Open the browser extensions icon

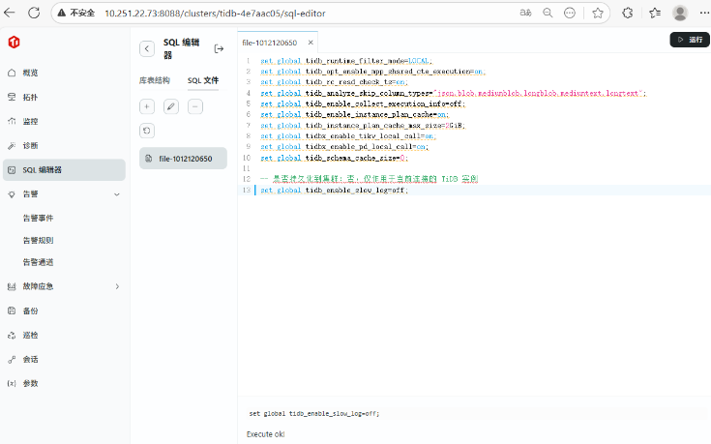627,13
